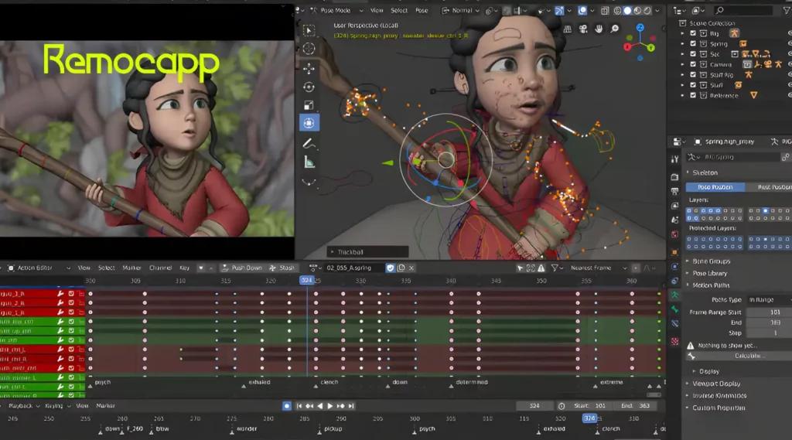Screen dimensions: 792x440
Task: Select the 3D Cursor tool
Action: click(x=309, y=49)
